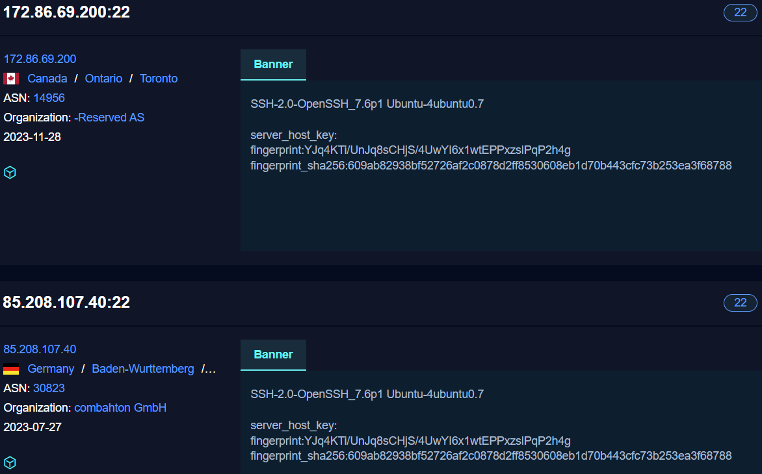Screen dimensions: 762x474
Task: Select the Ontario region link
Action: pyautogui.click(x=103, y=78)
